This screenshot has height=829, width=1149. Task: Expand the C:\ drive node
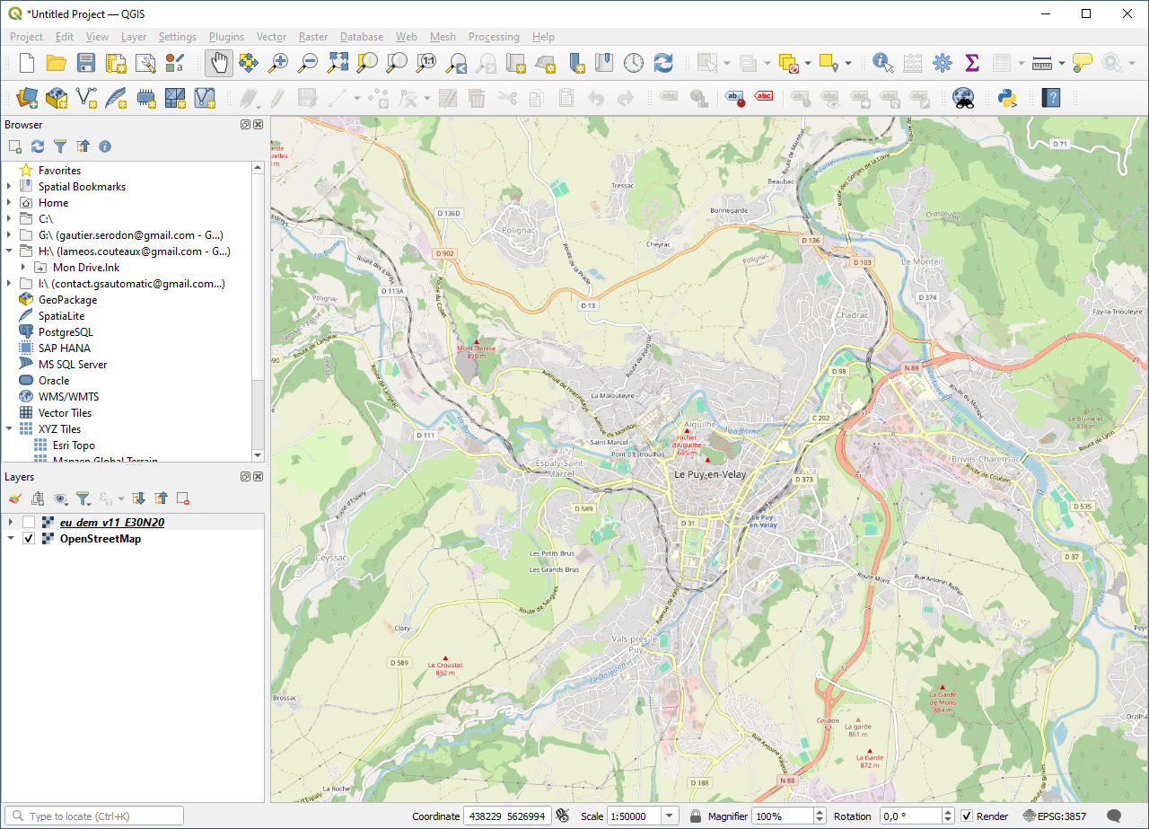pos(9,219)
